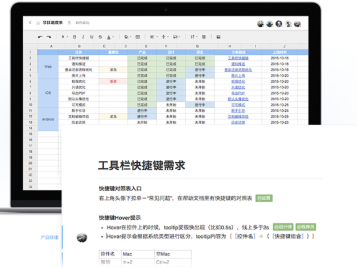Viewport: 357px width, 268px height.
Task: Toggle underline formatting
Action: point(92,37)
